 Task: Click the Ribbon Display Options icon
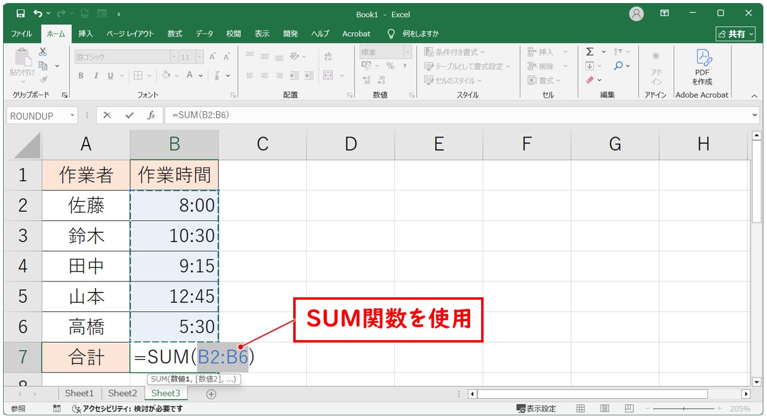(x=665, y=13)
